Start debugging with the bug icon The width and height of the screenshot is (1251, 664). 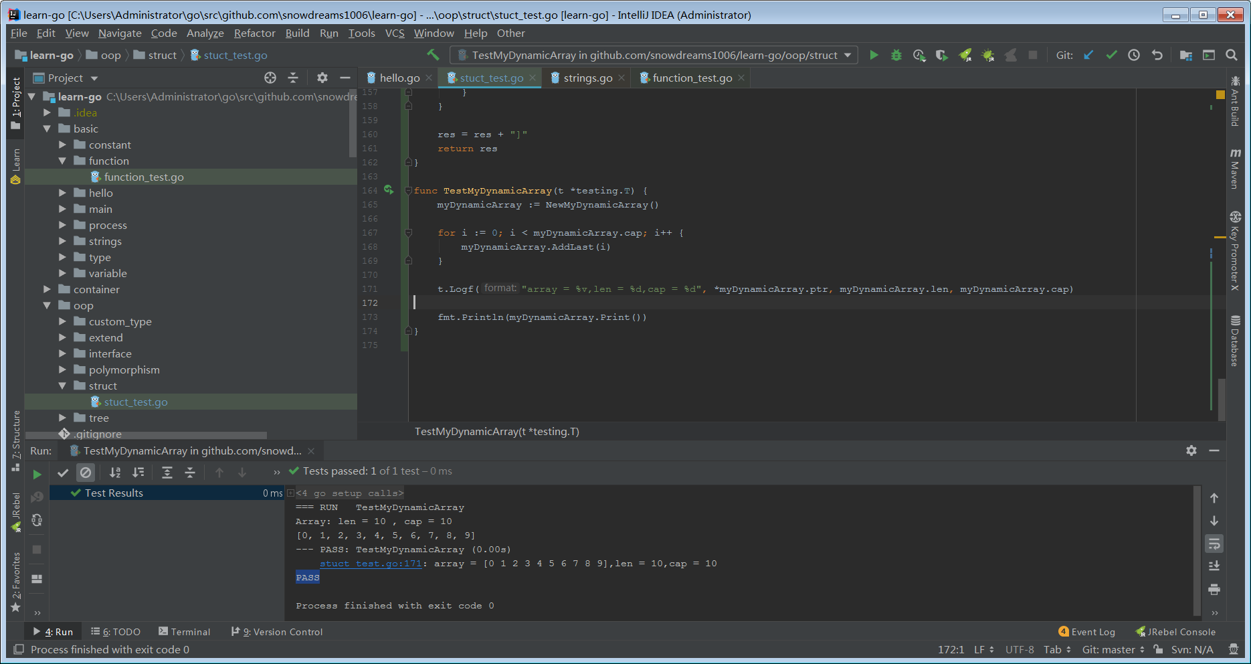click(896, 55)
